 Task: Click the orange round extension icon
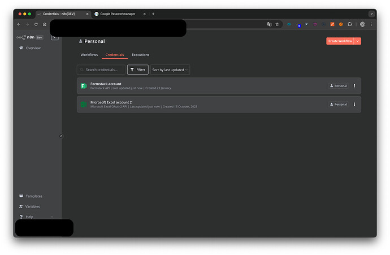coord(341,24)
